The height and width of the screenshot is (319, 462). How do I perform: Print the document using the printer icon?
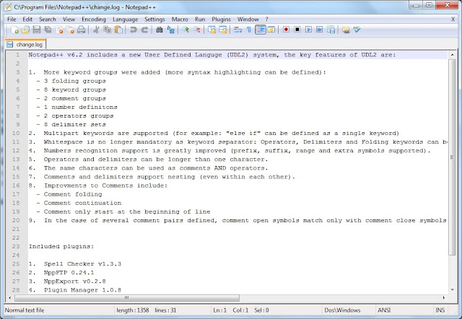[82, 30]
